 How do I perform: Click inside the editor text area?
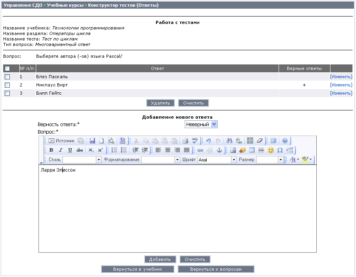pos(178,208)
